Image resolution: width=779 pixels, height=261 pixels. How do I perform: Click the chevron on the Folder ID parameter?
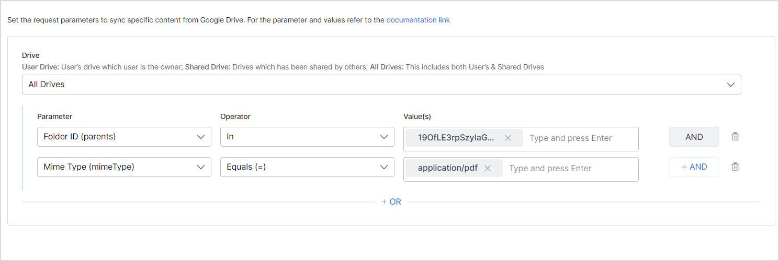tap(201, 137)
